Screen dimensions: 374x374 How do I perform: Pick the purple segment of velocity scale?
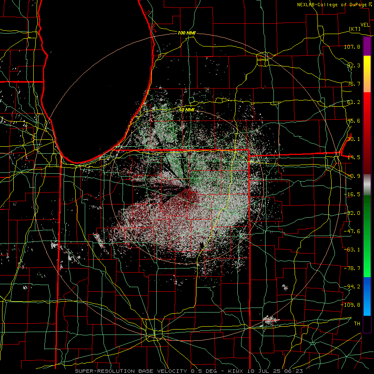click(x=367, y=47)
